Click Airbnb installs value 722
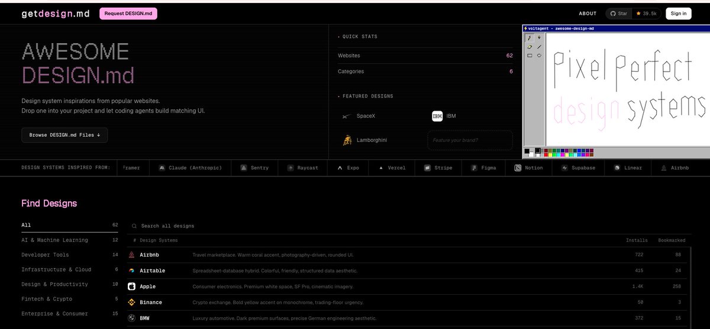The image size is (710, 329). pyautogui.click(x=639, y=255)
